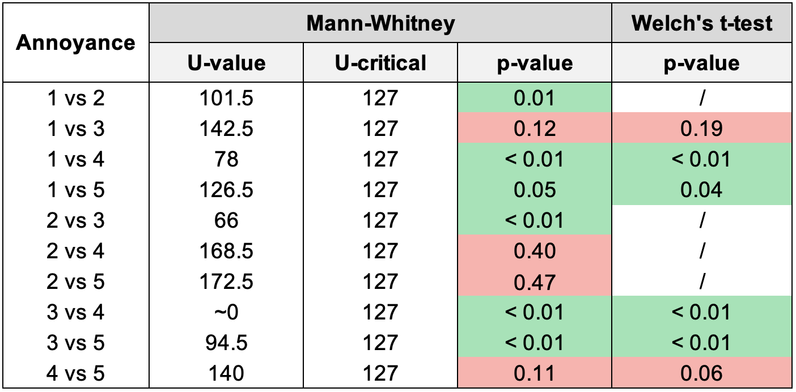Select the U-value cell showing 78
This screenshot has width=796, height=392.
[x=226, y=160]
